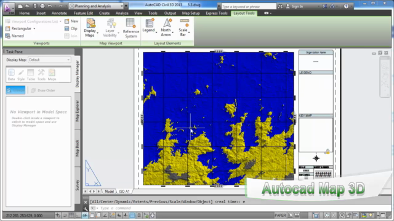Toggle highlighted Transparency button in status bar
394x221 pixels.
click(132, 215)
